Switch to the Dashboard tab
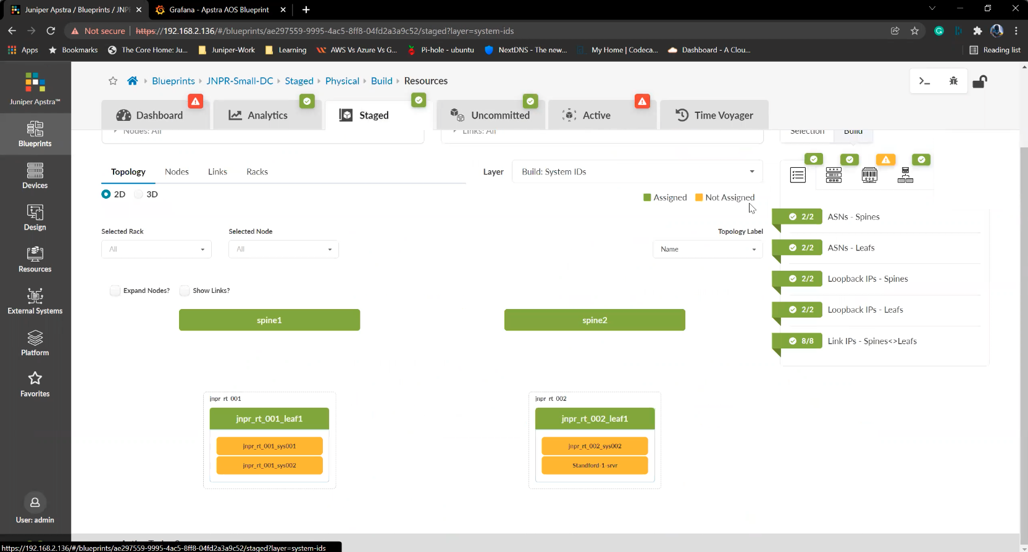1028x552 pixels. 155,115
